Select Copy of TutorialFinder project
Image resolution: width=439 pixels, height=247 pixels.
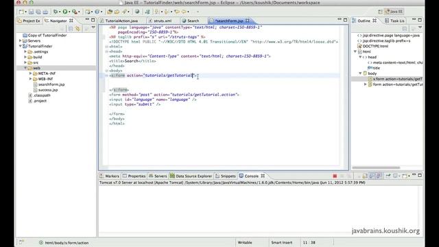[45, 35]
